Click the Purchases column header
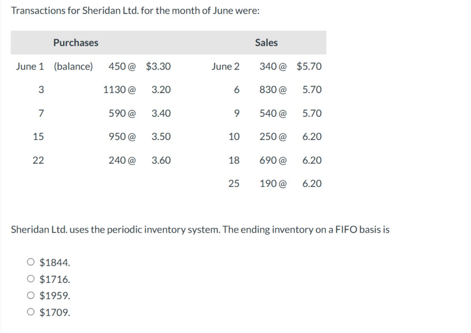Image resolution: width=471 pixels, height=333 pixels. coord(76,43)
